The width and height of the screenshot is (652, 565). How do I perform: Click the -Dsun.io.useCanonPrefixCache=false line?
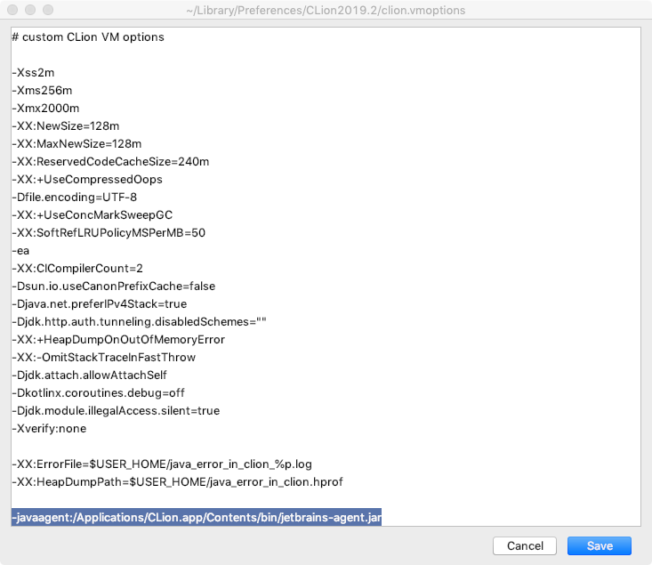114,287
